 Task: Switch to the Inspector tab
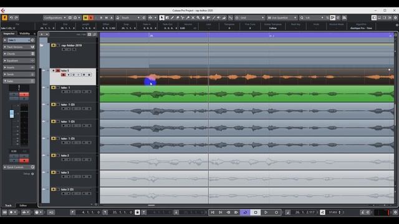[x=9, y=34]
